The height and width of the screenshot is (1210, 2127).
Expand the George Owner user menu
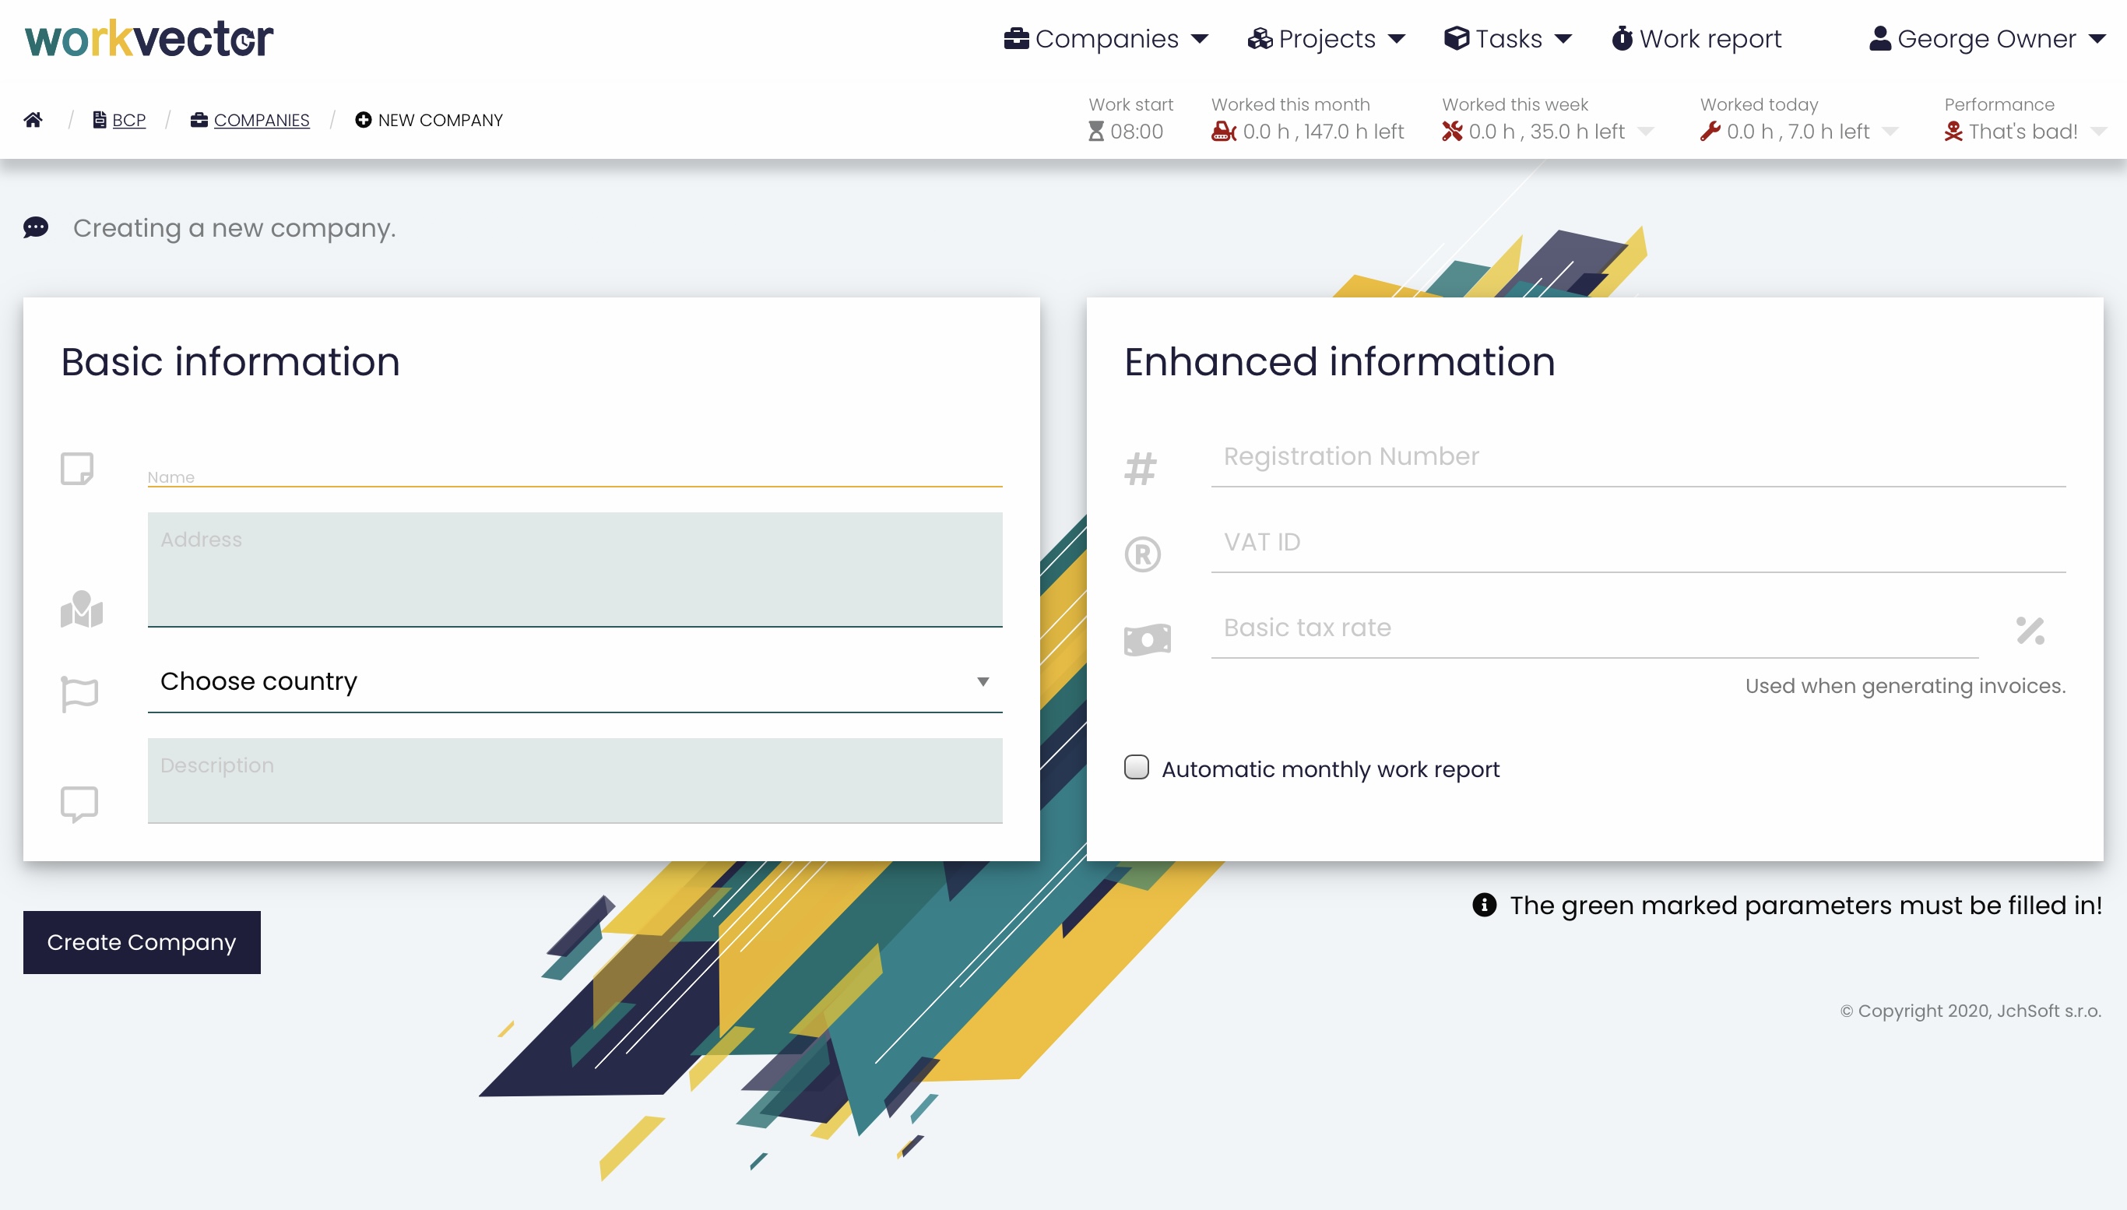[x=1987, y=39]
